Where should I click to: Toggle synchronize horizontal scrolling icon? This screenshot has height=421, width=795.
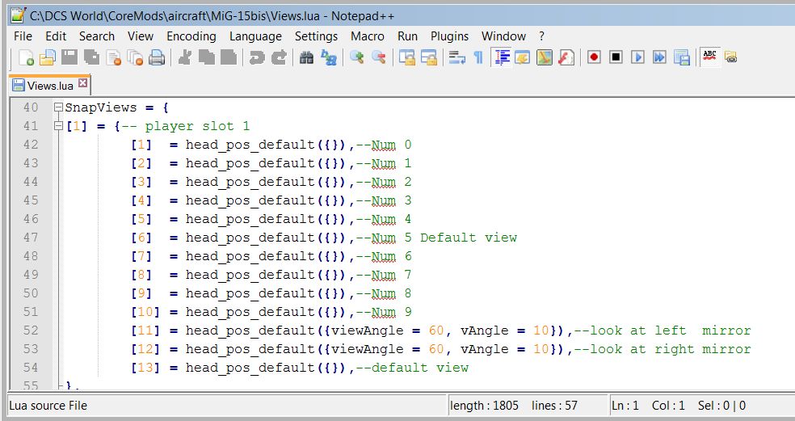coord(428,57)
